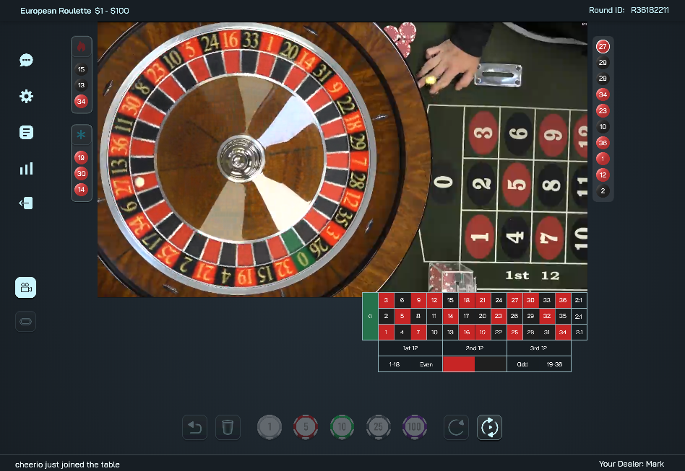Select the red 5 chip

pos(306,427)
